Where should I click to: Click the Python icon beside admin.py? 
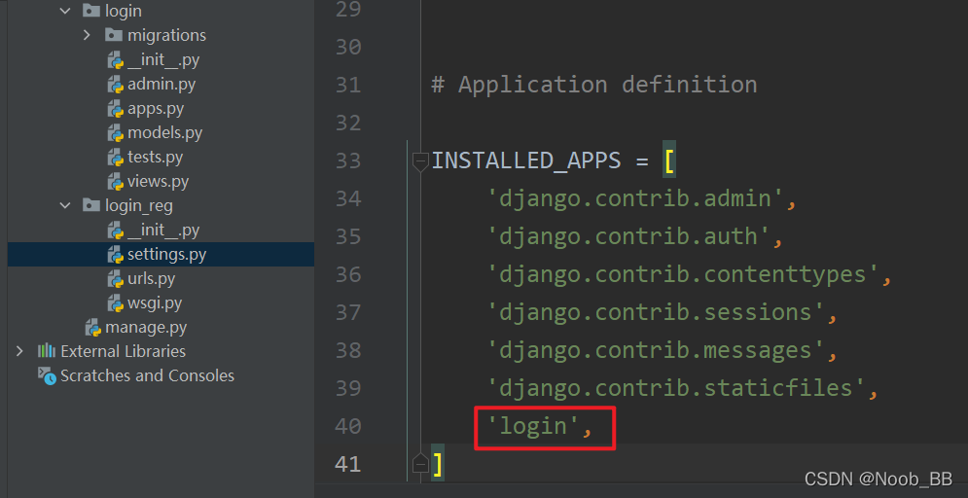coord(116,85)
